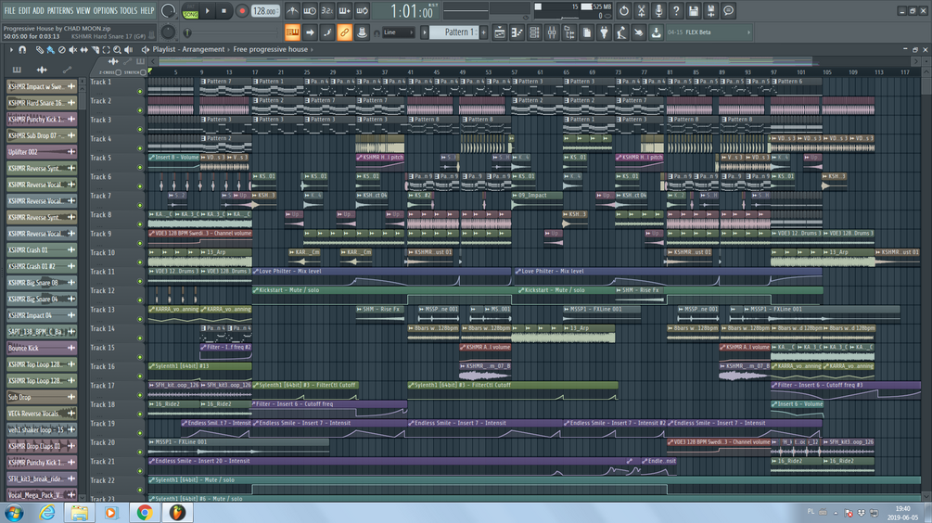Open the Line snap dropdown
932x523 pixels.
(x=398, y=32)
